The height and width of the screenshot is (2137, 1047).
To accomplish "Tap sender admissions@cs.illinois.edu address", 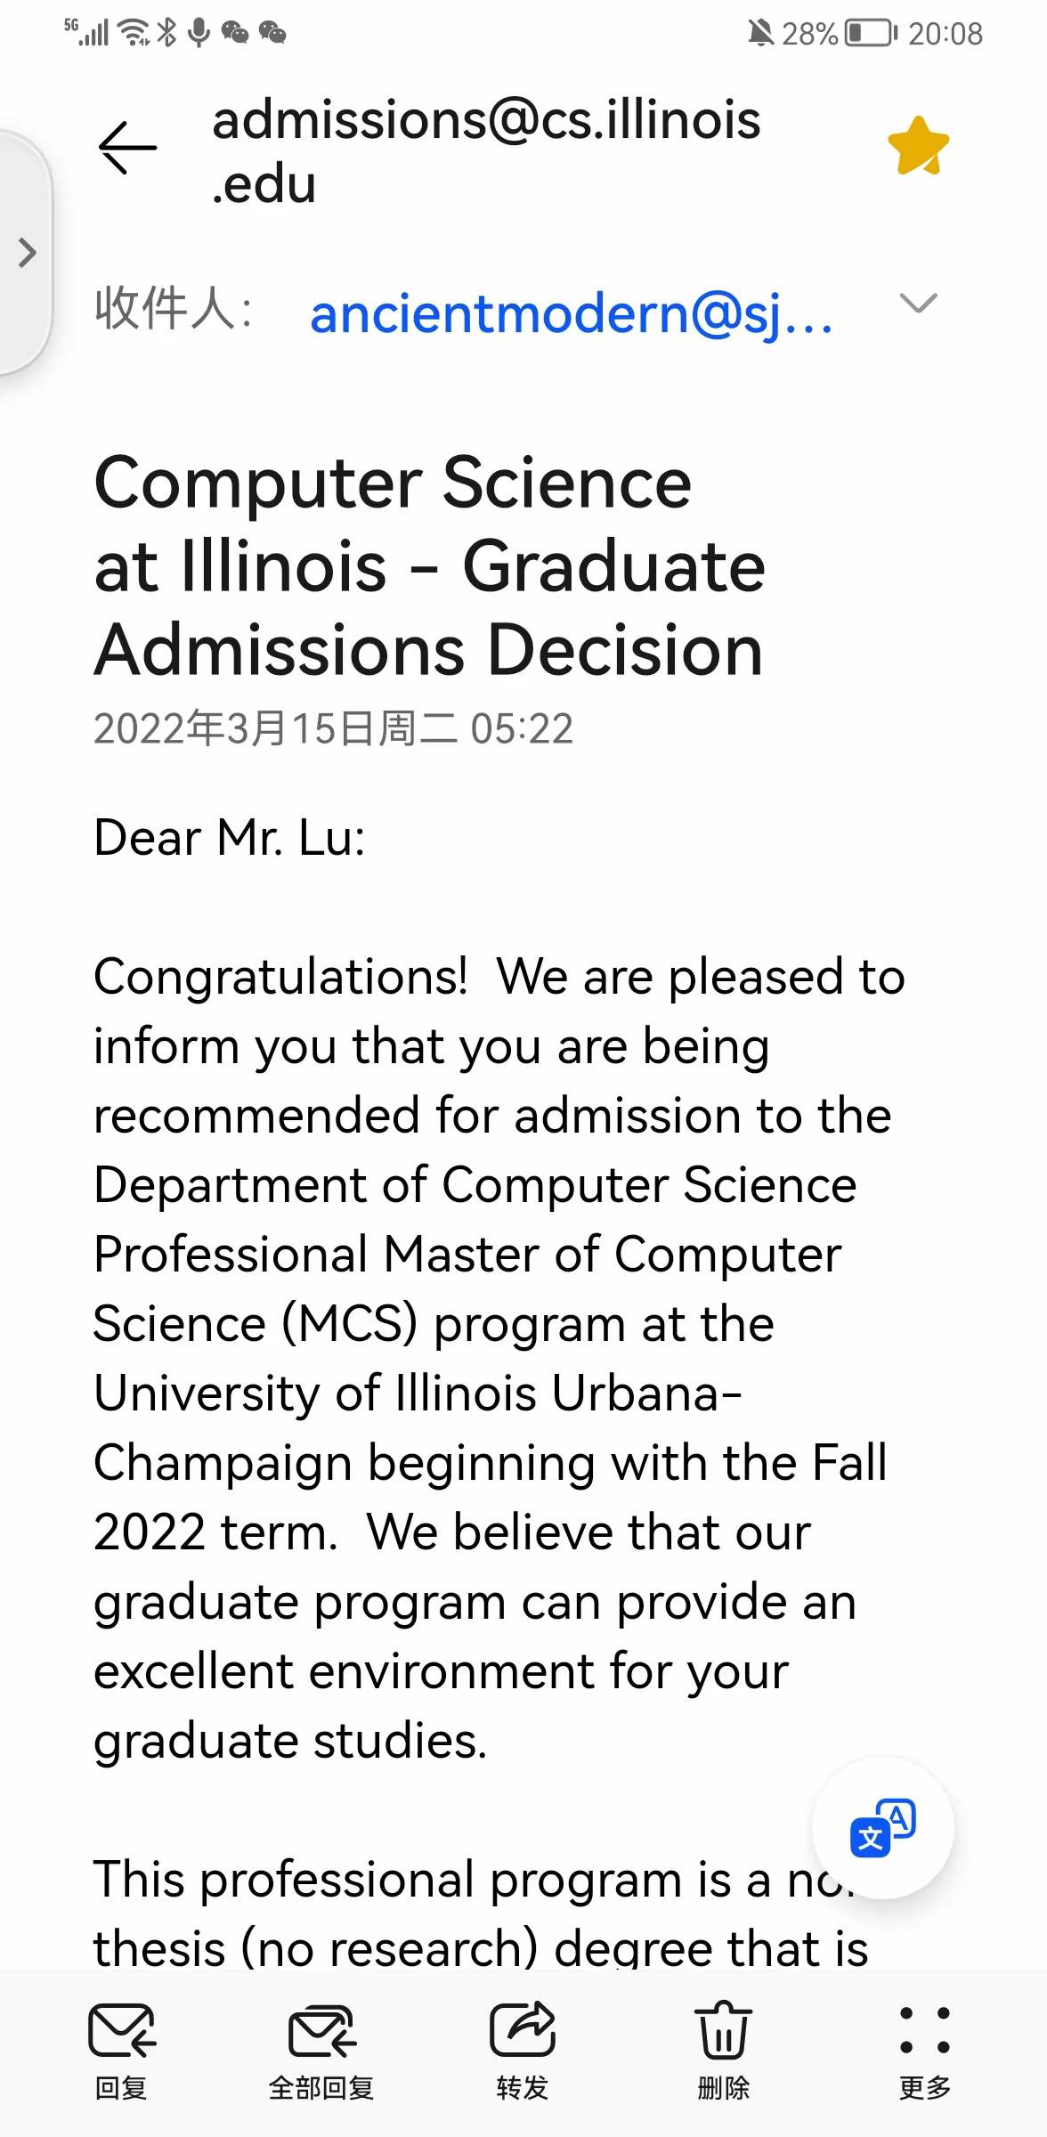I will pyautogui.click(x=486, y=151).
